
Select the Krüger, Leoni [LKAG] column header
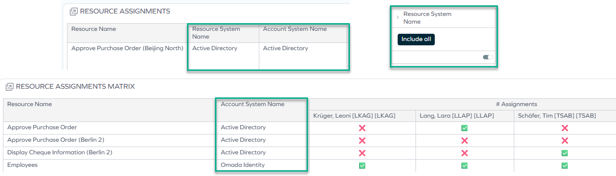(354, 116)
